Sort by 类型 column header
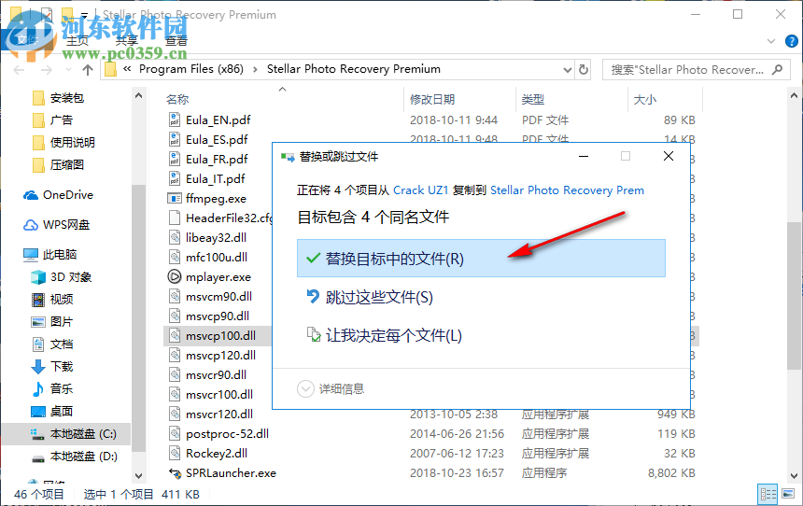 tap(533, 99)
